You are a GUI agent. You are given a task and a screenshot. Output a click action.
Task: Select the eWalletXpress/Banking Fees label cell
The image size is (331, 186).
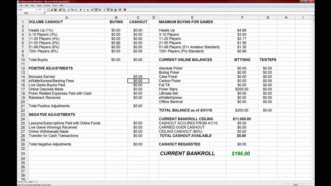pos(66,81)
